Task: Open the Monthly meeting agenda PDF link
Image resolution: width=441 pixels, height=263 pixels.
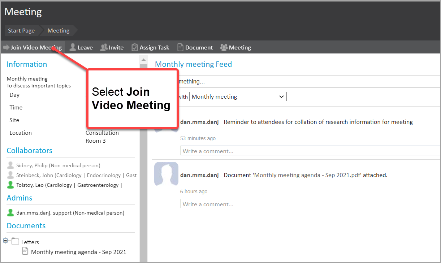Action: (308, 175)
